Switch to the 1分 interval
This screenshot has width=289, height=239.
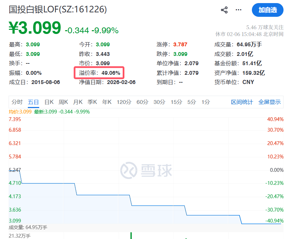point(205,102)
